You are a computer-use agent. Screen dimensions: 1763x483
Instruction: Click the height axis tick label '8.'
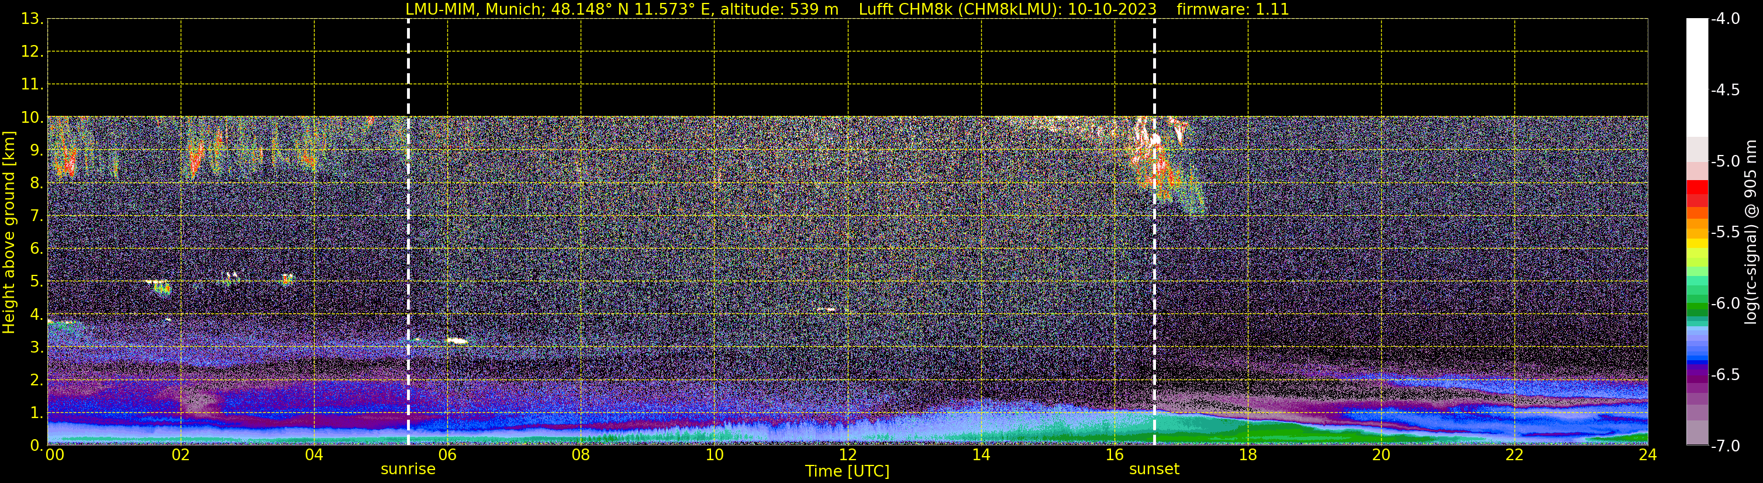pos(36,184)
